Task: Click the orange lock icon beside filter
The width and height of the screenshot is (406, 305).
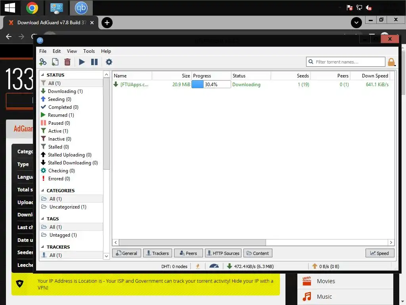Action: pos(391,62)
